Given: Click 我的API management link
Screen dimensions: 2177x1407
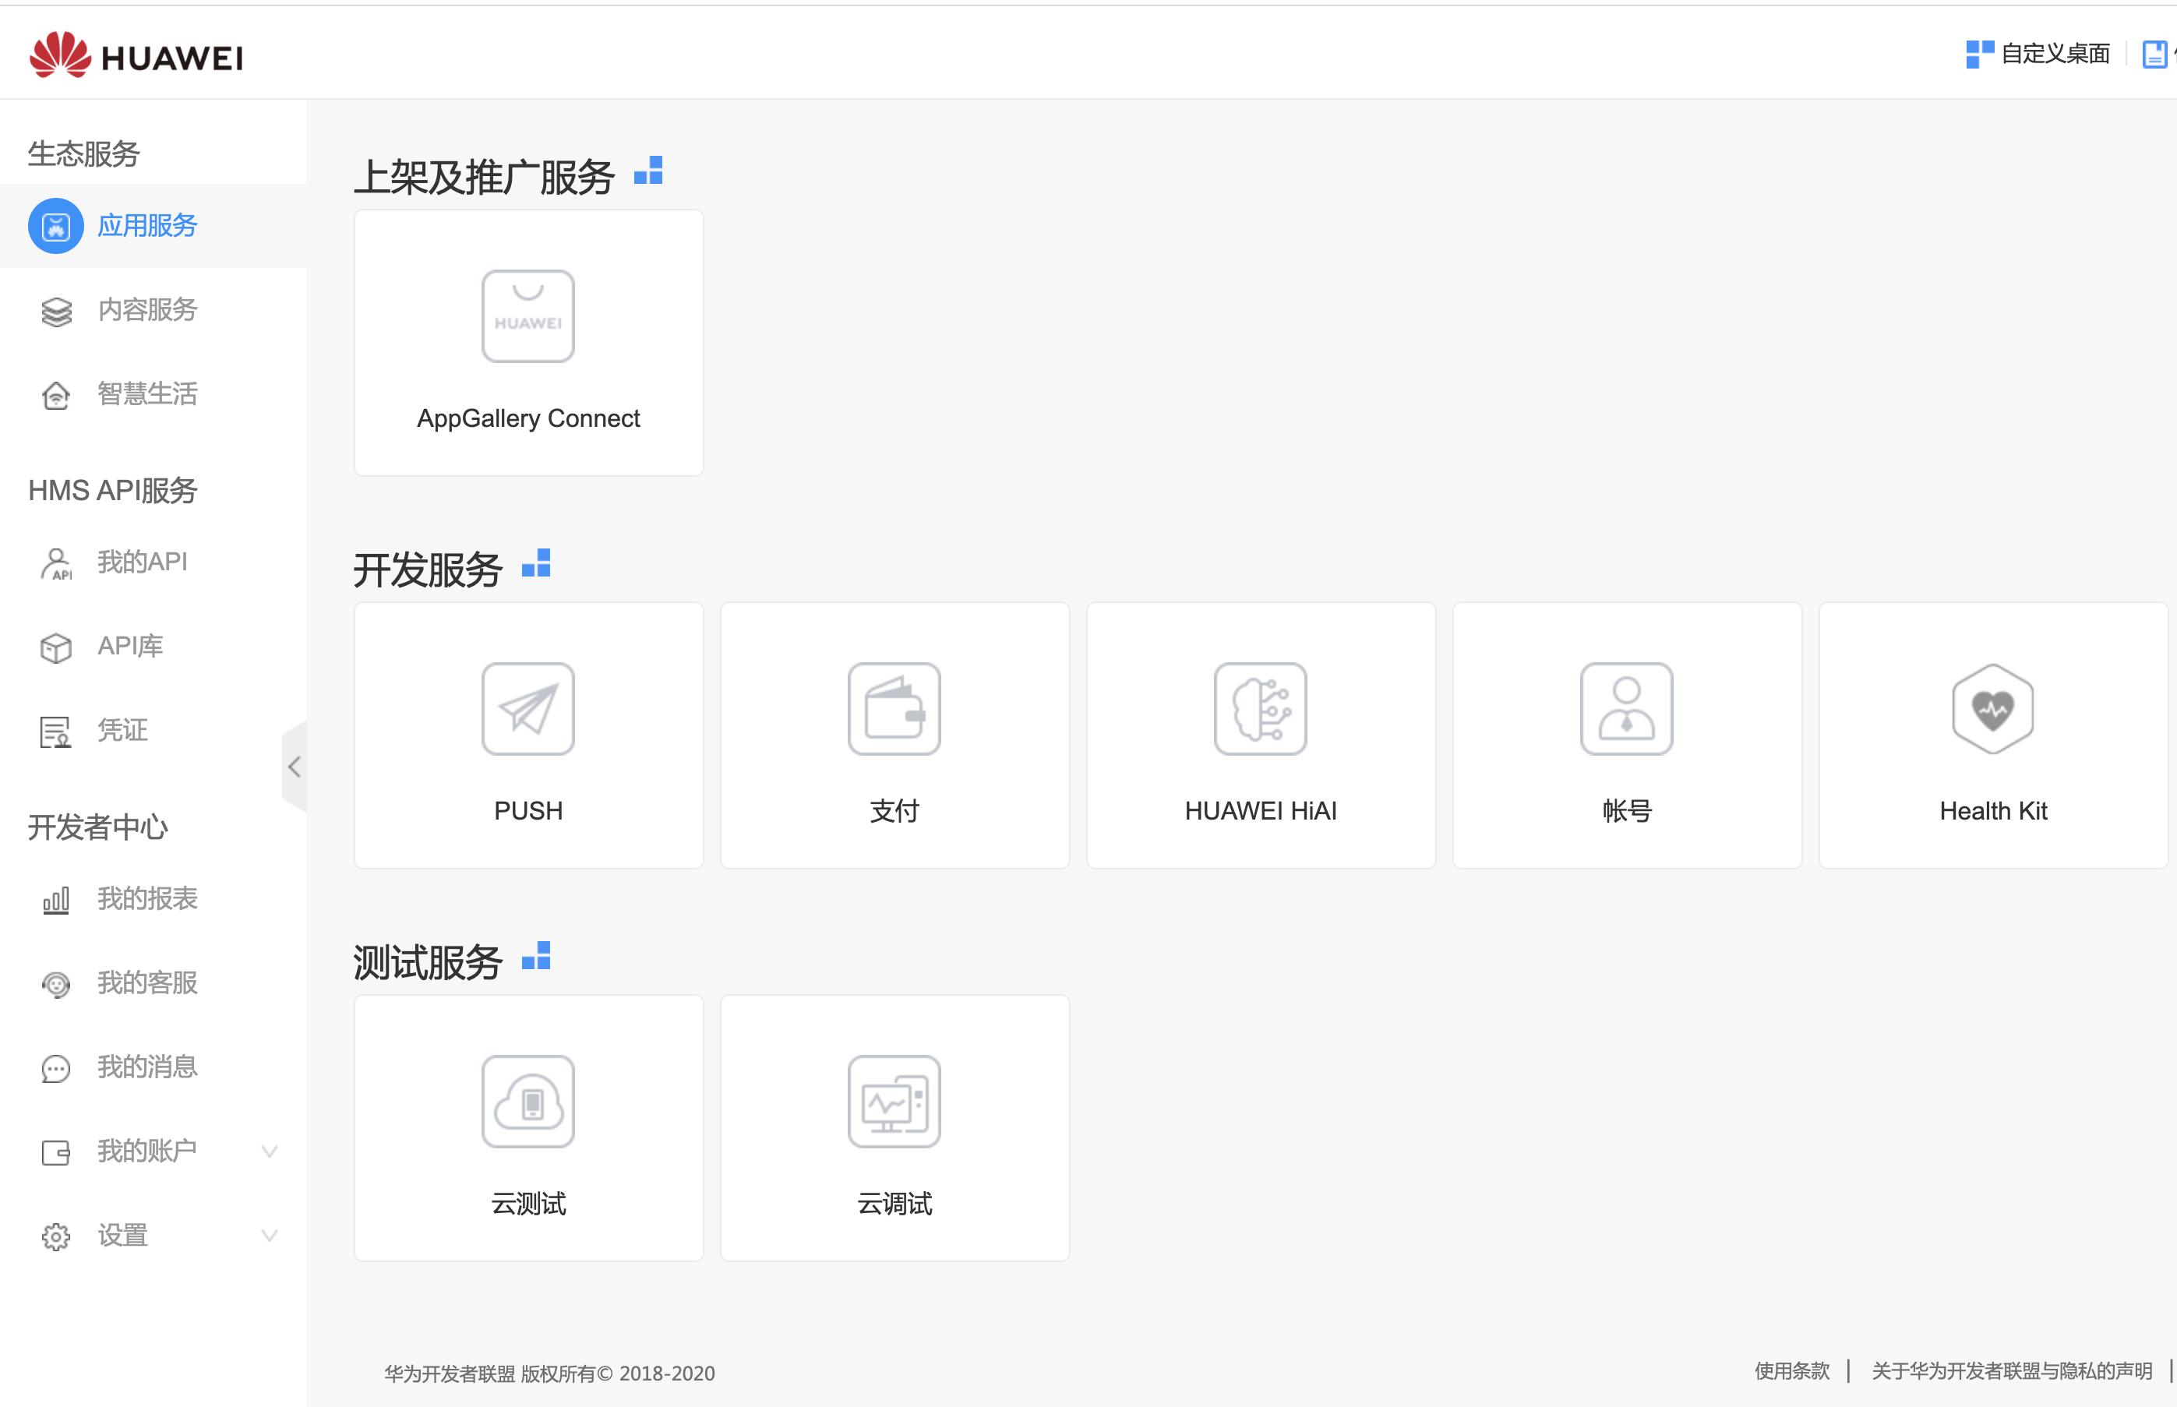Looking at the screenshot, I should click(x=141, y=562).
